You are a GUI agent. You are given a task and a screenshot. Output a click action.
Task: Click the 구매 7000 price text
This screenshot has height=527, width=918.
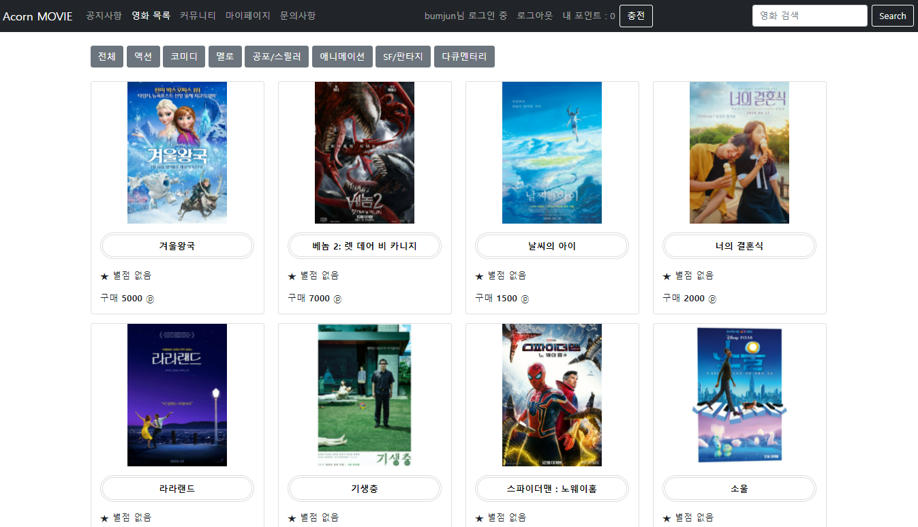point(309,298)
